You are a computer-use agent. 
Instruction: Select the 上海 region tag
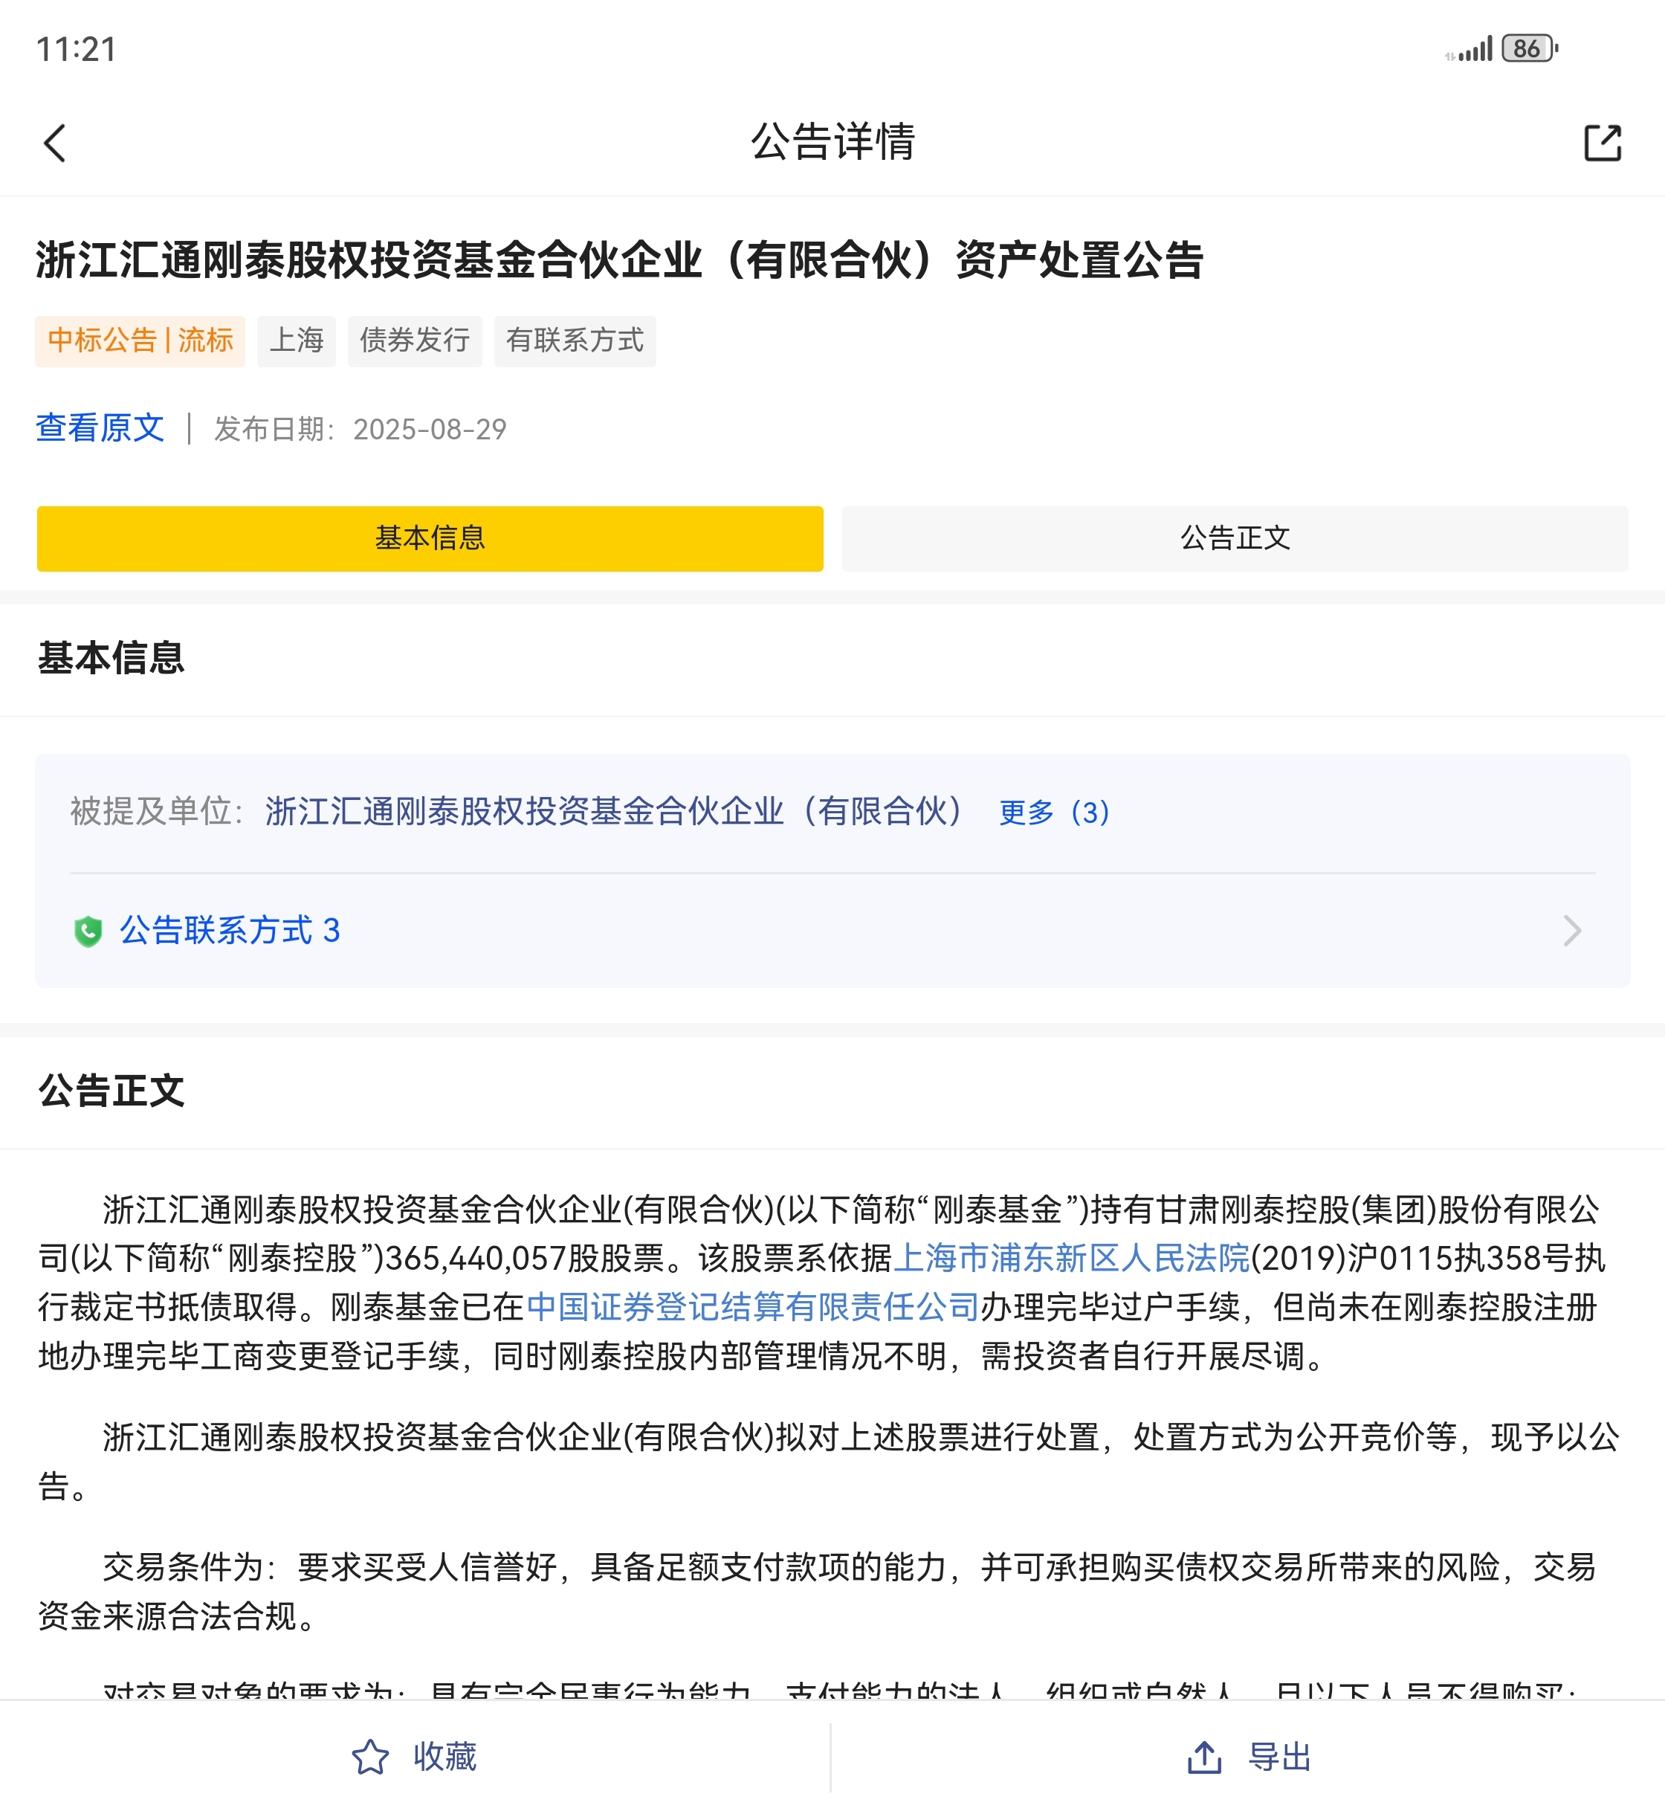click(297, 340)
